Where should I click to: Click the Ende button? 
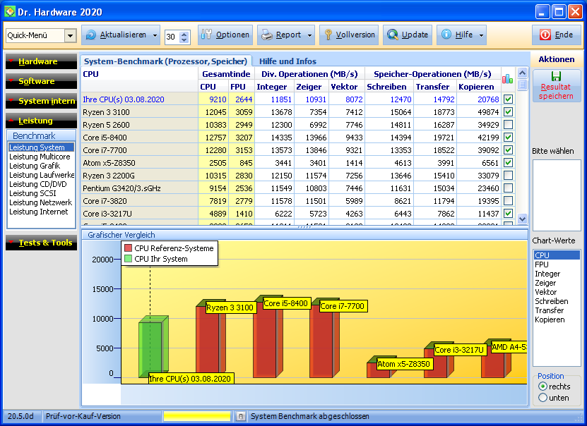pyautogui.click(x=557, y=35)
